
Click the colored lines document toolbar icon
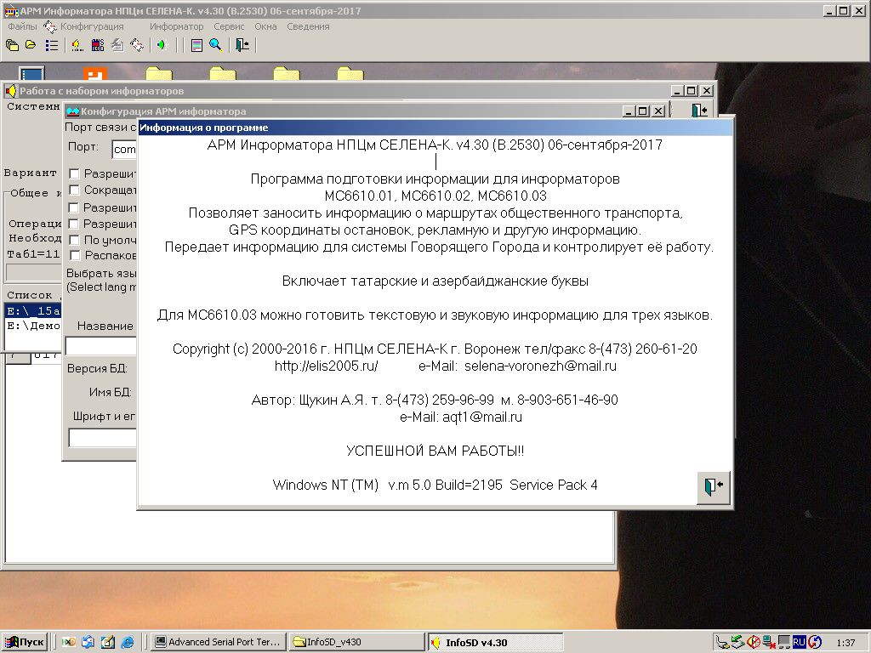[x=196, y=45]
